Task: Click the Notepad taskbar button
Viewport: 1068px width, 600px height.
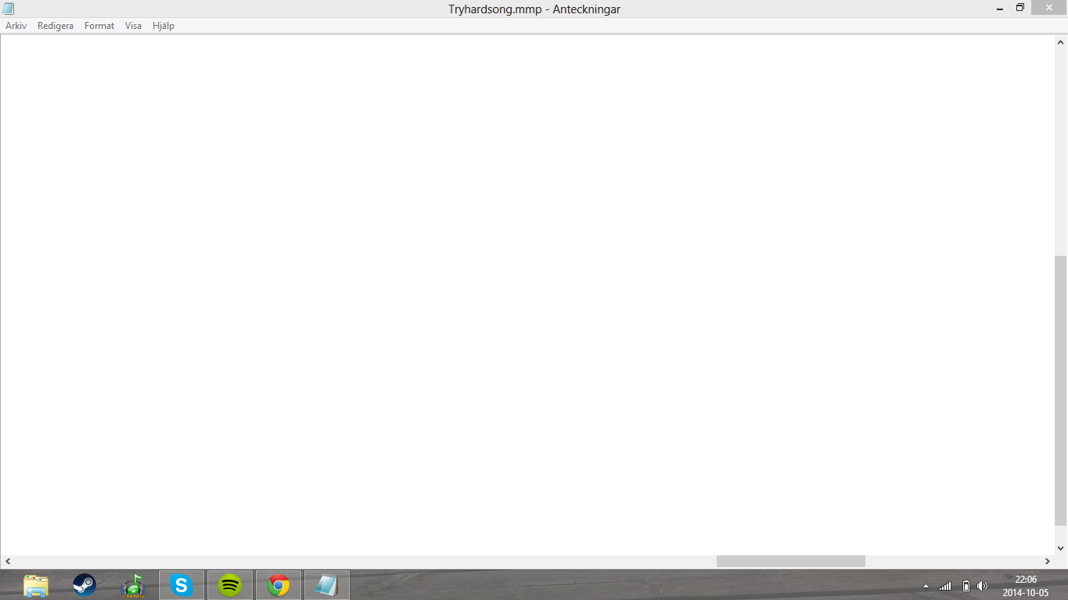Action: pyautogui.click(x=326, y=585)
